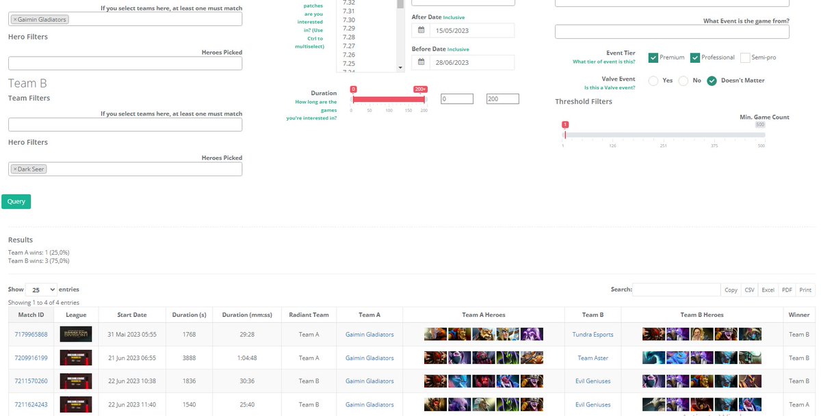Open the After Date calendar icon
The image size is (821, 416).
(421, 31)
